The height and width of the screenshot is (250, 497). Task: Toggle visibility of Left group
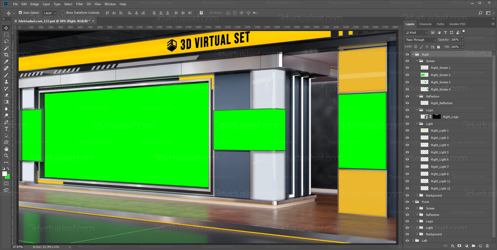tap(407, 241)
